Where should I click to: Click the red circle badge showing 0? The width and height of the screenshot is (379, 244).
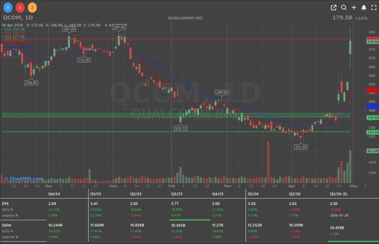pyautogui.click(x=20, y=8)
